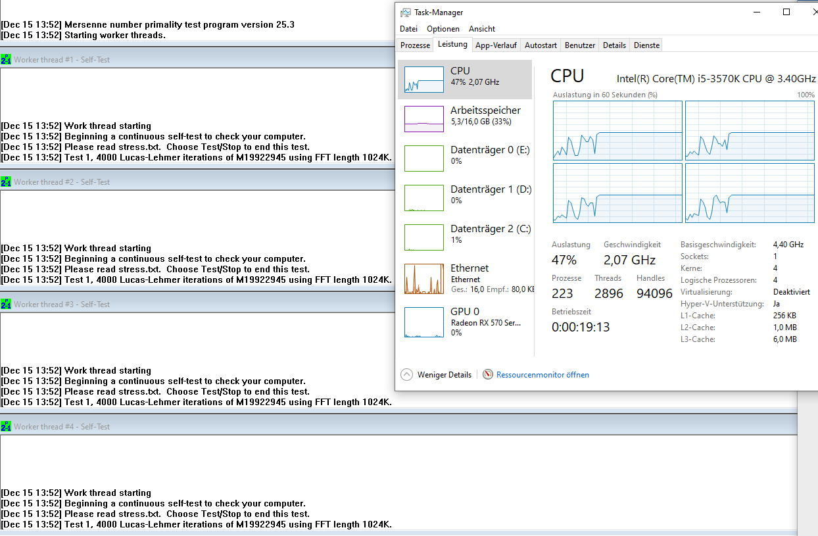The image size is (818, 536).
Task: Select the Ethernet entry
Action: click(465, 278)
